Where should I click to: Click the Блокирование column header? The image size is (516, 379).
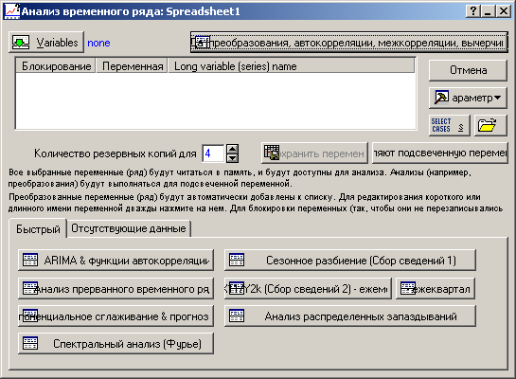56,66
